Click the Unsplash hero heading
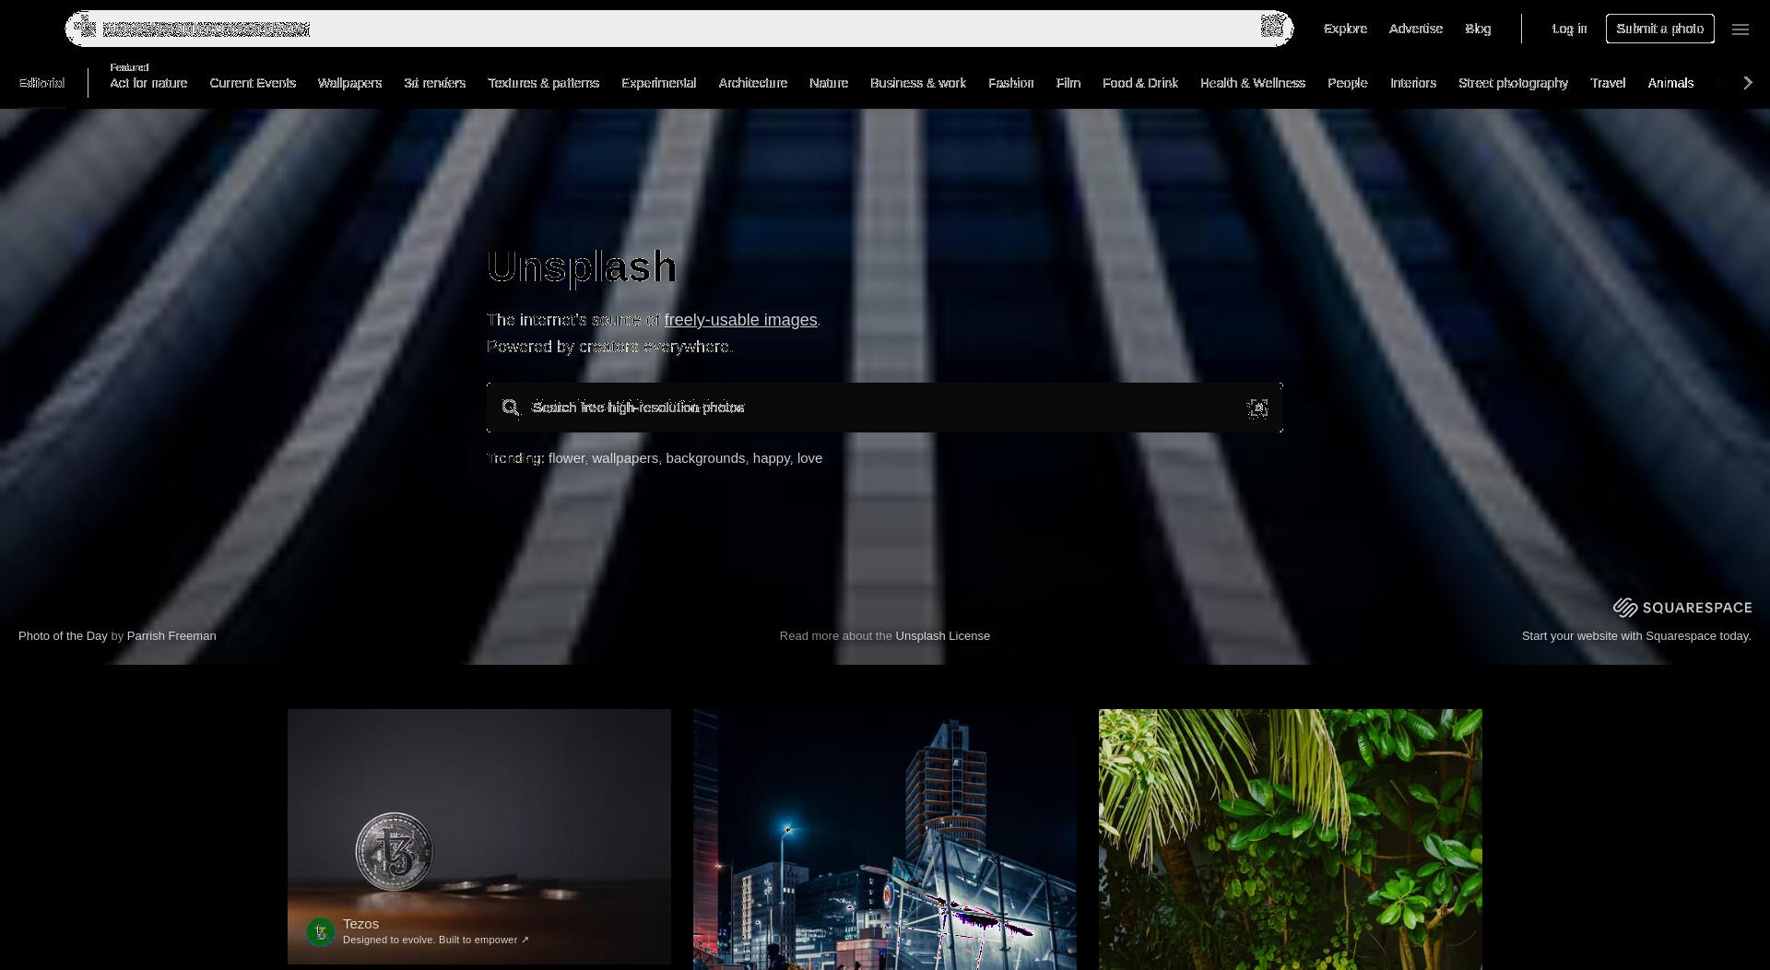The image size is (1770, 970). [582, 267]
